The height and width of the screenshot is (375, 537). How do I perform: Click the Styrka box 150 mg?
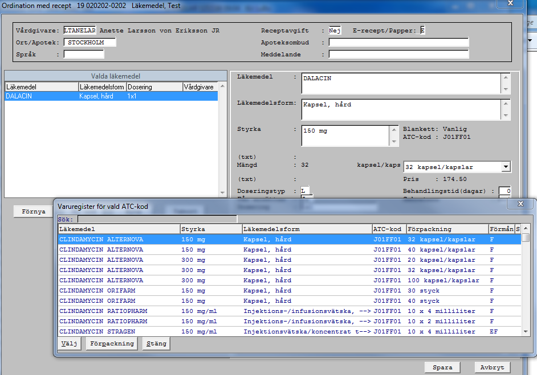345,135
